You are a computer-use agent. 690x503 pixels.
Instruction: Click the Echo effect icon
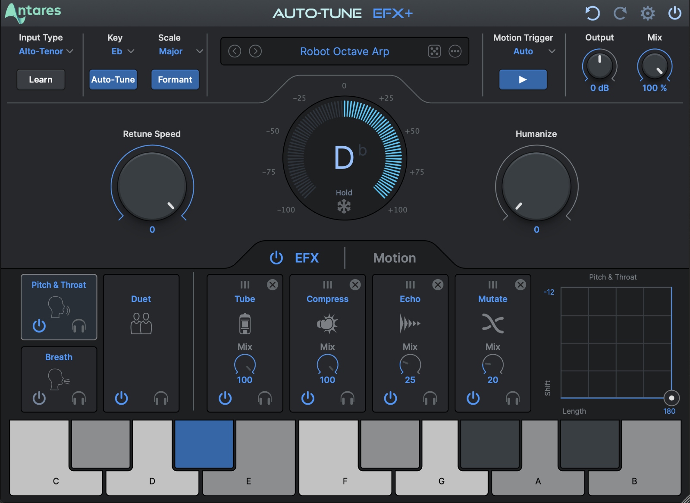point(409,323)
